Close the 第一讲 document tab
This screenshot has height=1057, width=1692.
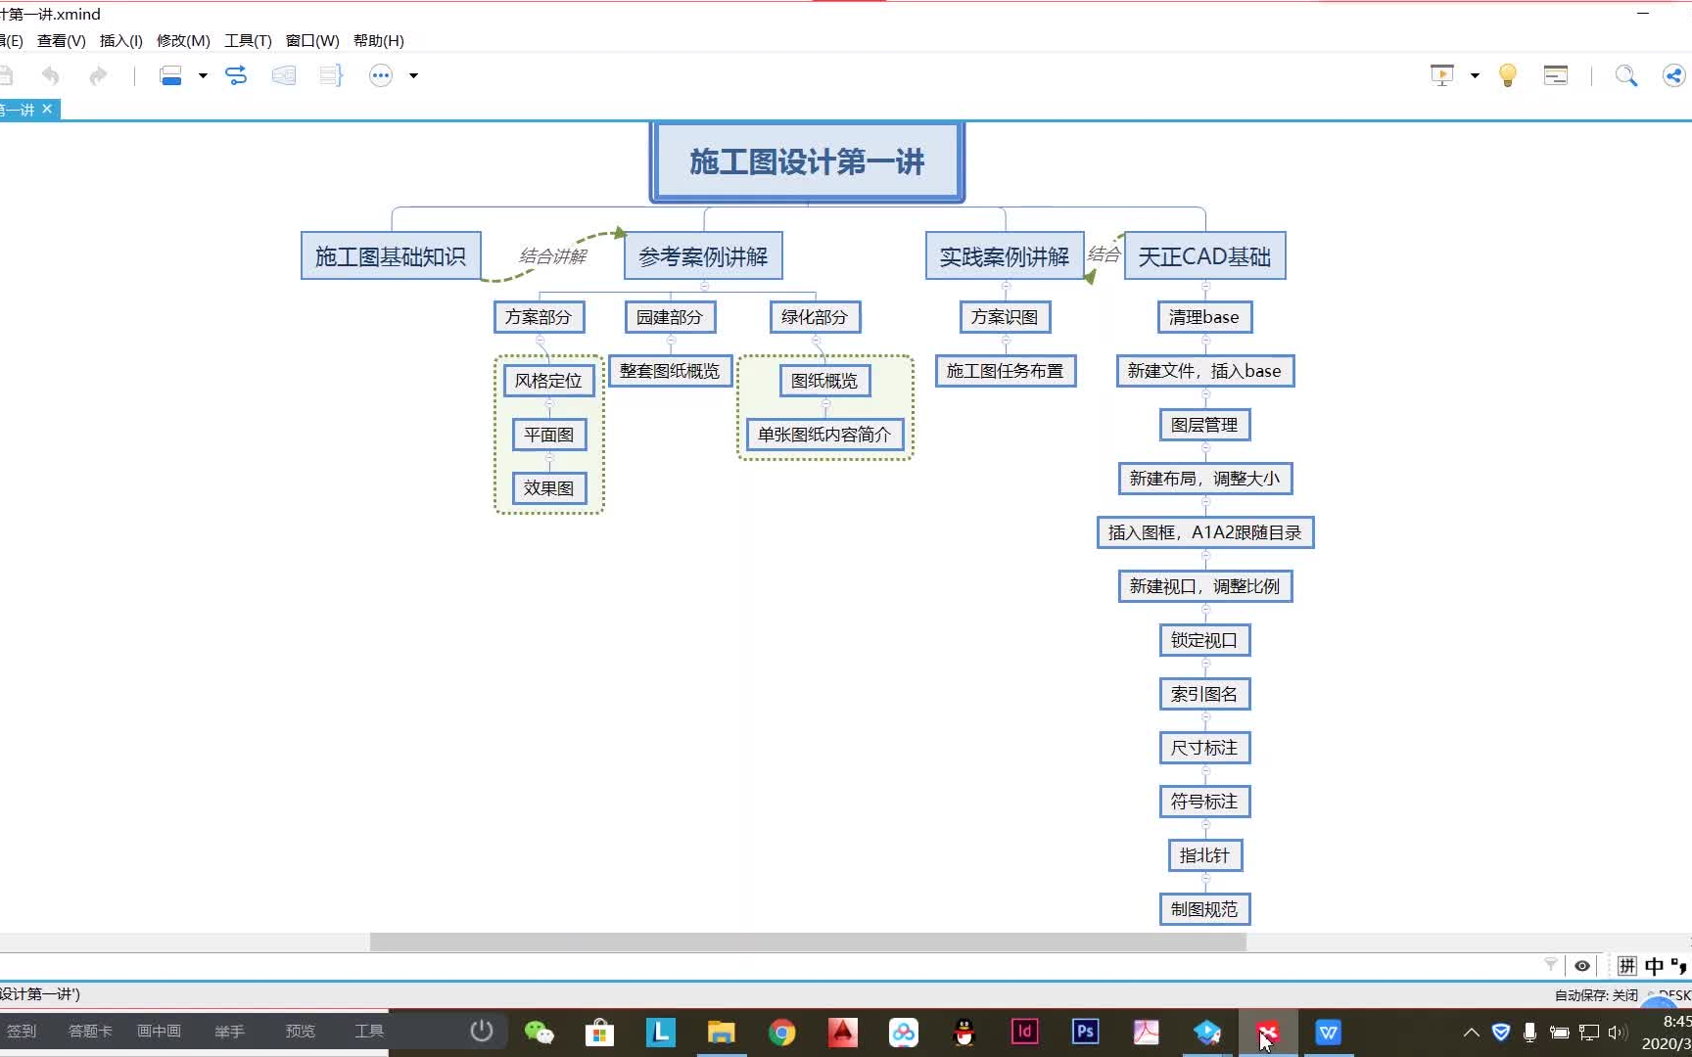tap(47, 109)
